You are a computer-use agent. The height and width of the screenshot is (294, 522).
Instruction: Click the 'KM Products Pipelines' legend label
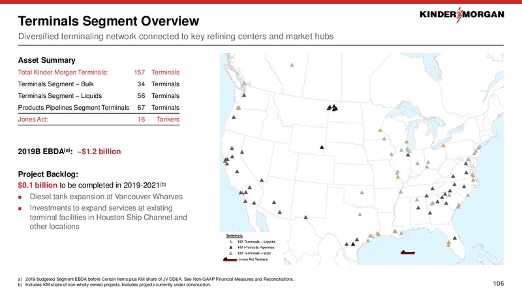(256, 248)
